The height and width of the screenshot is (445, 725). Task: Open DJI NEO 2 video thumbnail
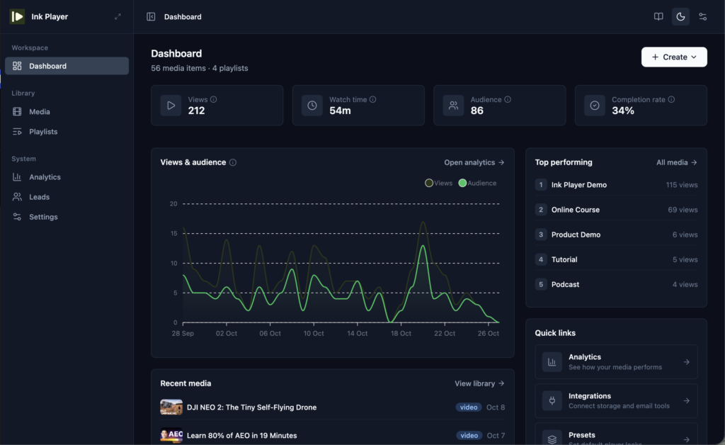(171, 407)
